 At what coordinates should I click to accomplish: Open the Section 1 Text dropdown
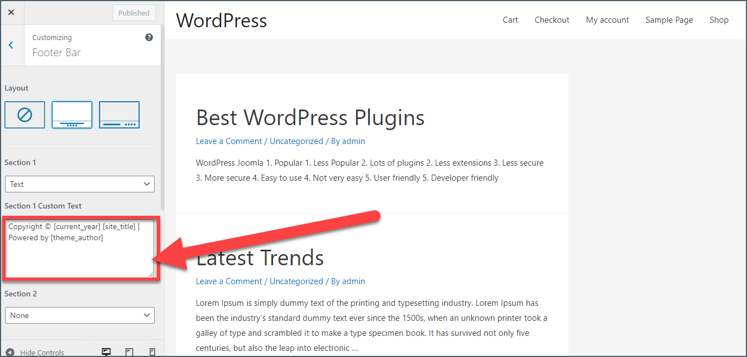coord(80,184)
